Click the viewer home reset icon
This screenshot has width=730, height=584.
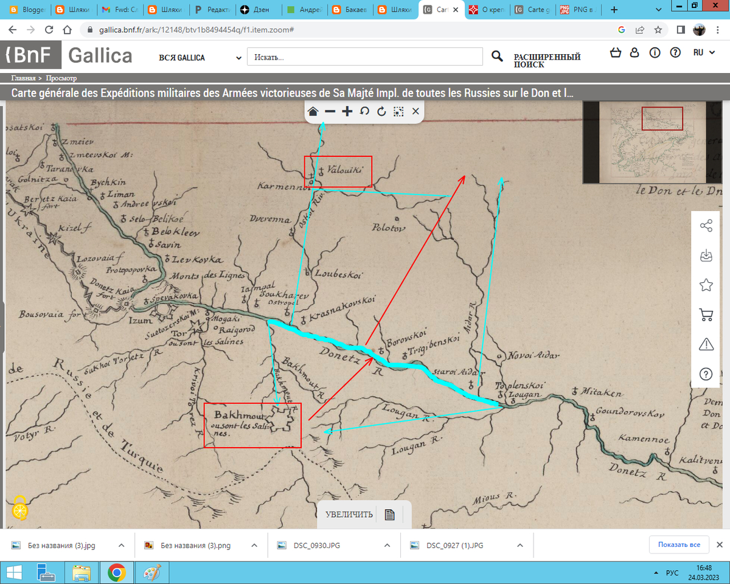(313, 111)
